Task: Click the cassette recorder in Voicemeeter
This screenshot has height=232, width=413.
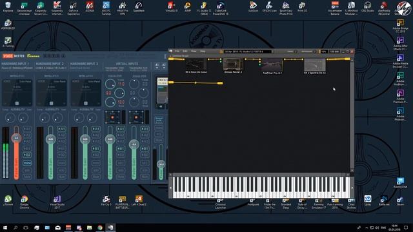Action: point(162,90)
